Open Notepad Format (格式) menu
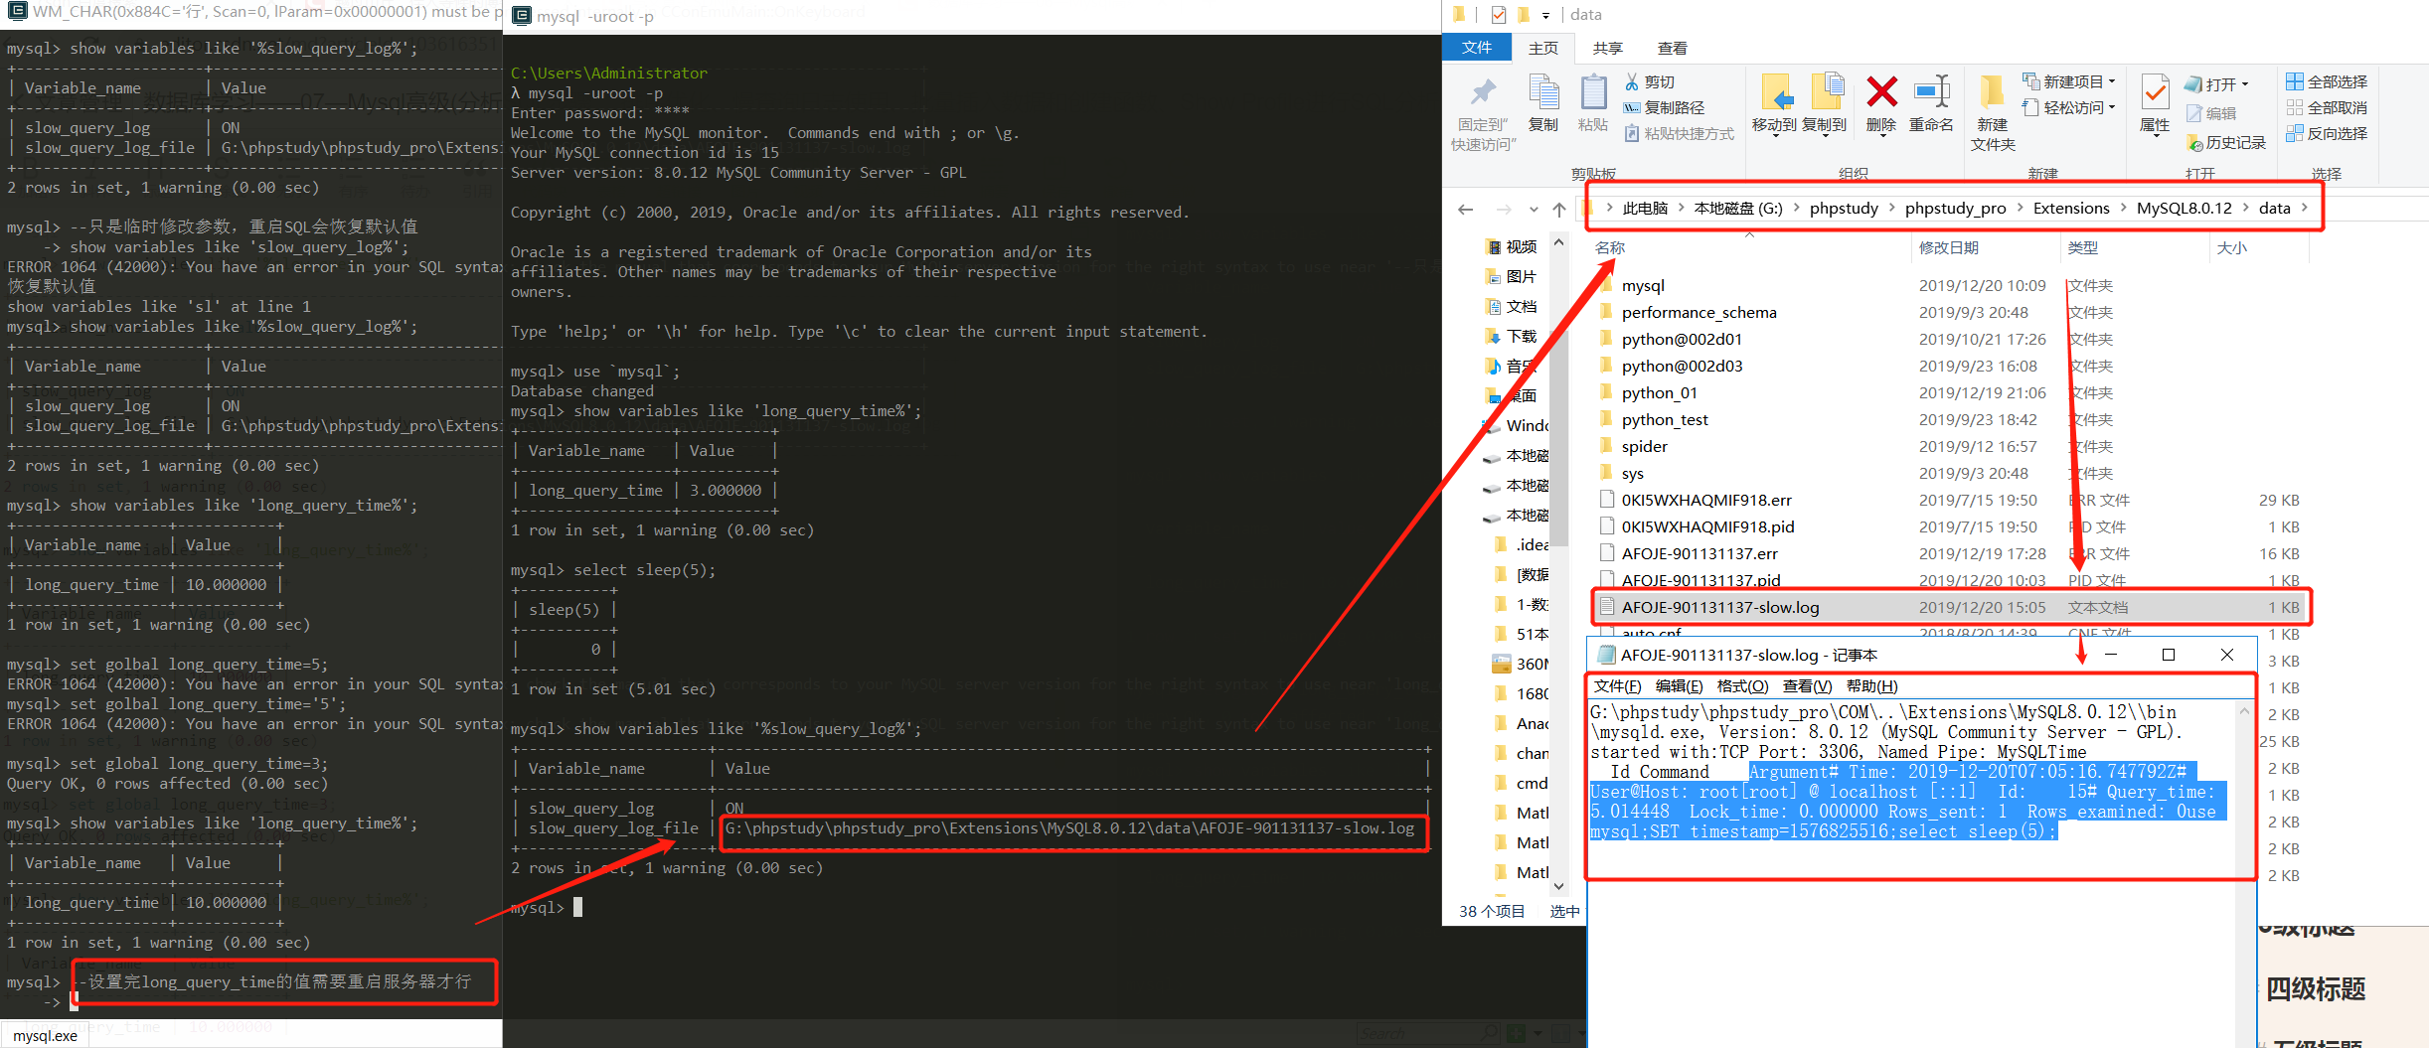 coord(1742,686)
